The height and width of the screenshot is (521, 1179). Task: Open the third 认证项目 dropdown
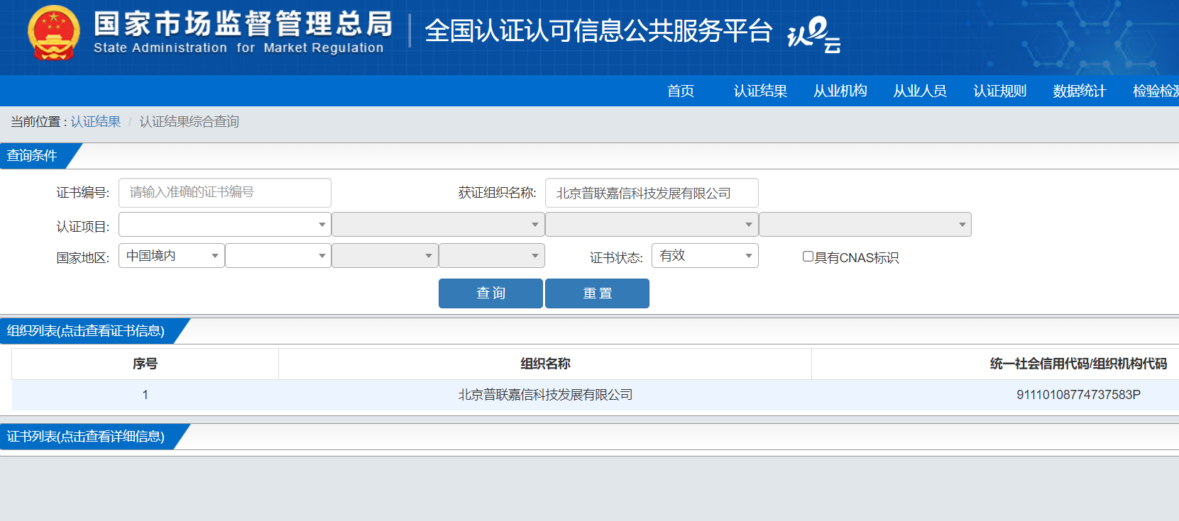652,225
